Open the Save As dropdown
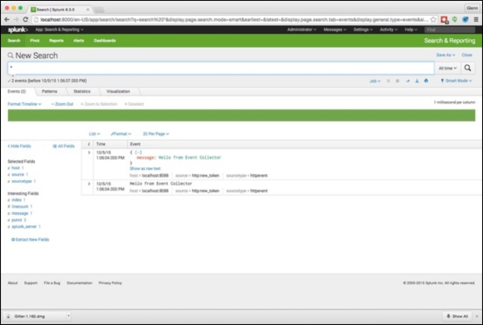Screen dimensions: 483x325 (x=445, y=55)
